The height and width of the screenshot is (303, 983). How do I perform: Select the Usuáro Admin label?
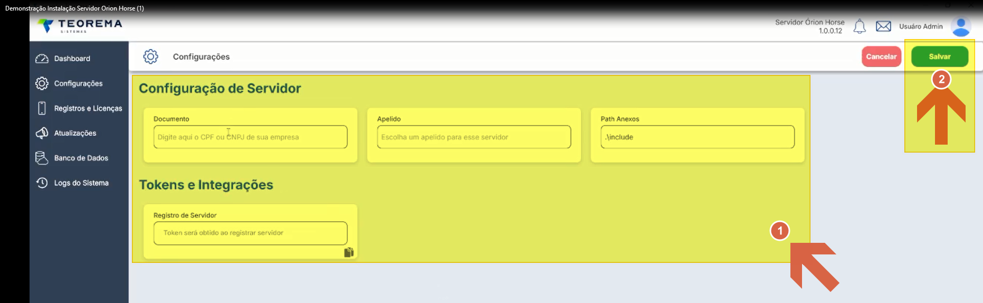[x=921, y=26]
